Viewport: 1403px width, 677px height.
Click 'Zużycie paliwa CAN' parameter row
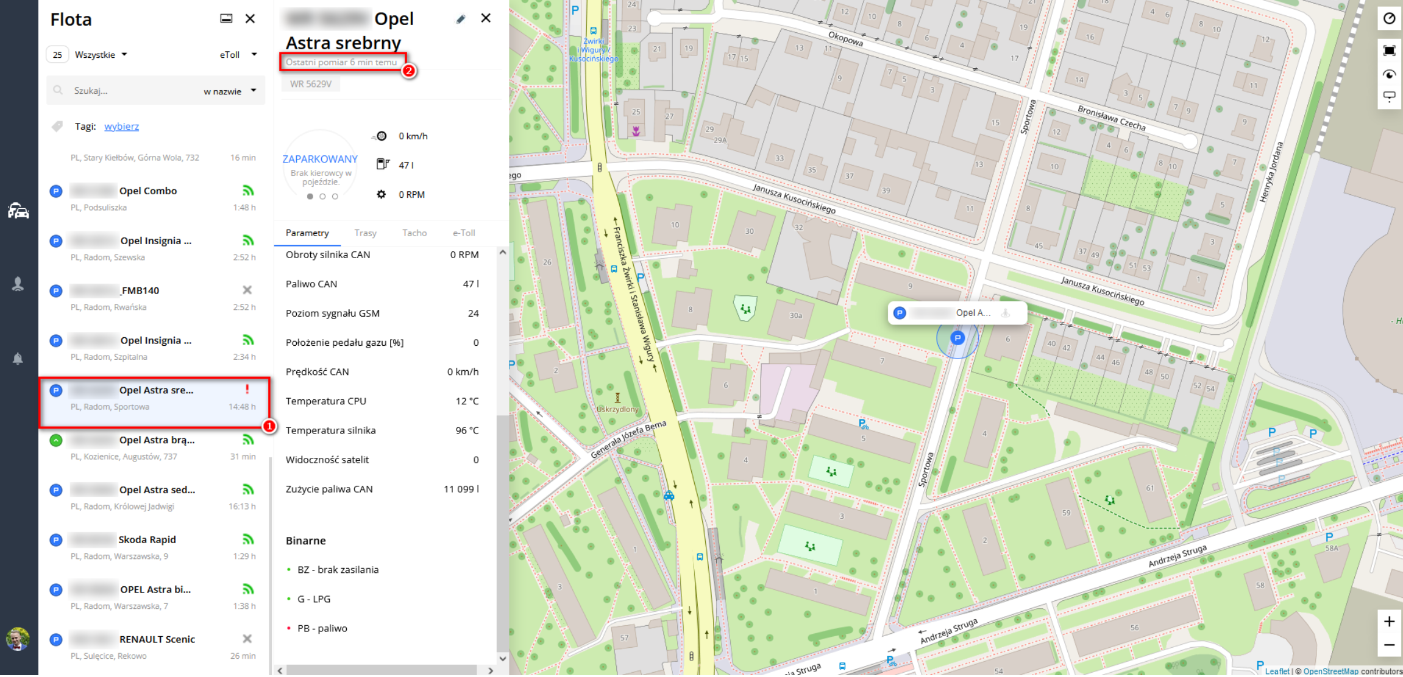pos(382,489)
